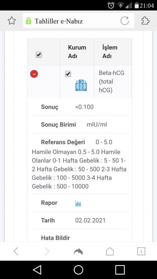Open browser extensions puzzle icon
Viewport: 157px width, 279px height.
point(145,21)
